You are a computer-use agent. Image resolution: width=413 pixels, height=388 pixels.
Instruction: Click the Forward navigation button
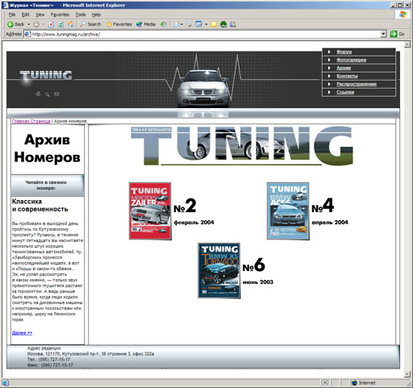click(x=36, y=24)
